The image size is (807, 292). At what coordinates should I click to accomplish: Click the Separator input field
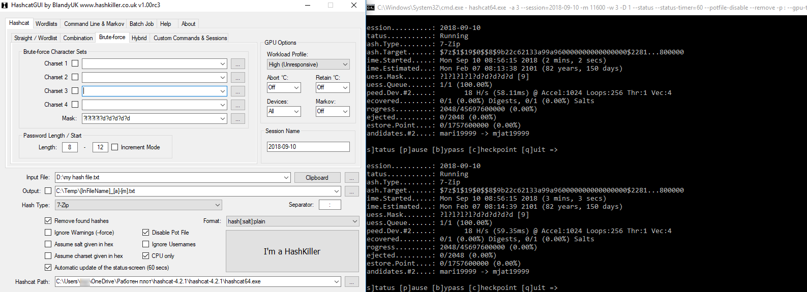(330, 205)
